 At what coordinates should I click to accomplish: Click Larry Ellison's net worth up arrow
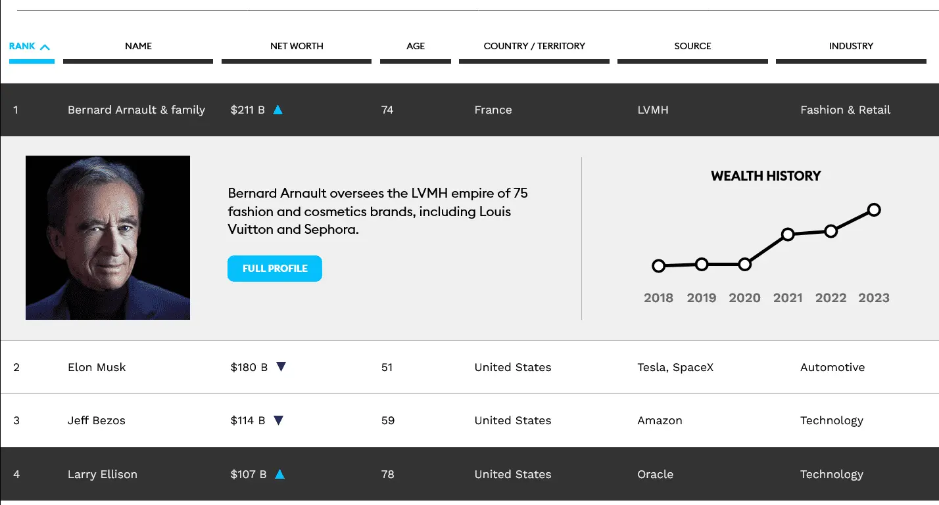[x=279, y=474]
